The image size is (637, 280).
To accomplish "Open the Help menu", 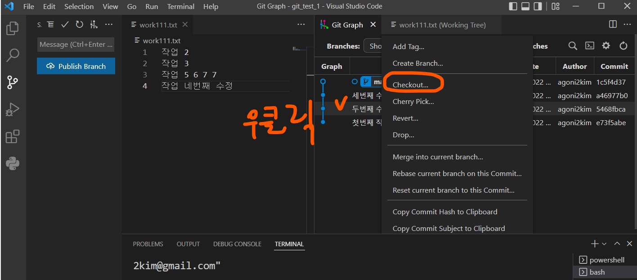I will pyautogui.click(x=211, y=6).
